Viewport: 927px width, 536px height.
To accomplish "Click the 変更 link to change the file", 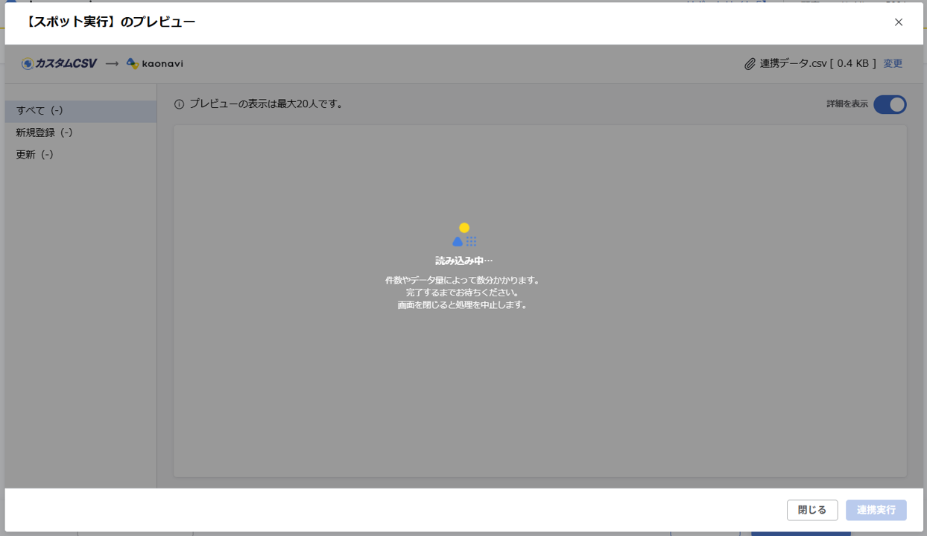I will pos(893,64).
